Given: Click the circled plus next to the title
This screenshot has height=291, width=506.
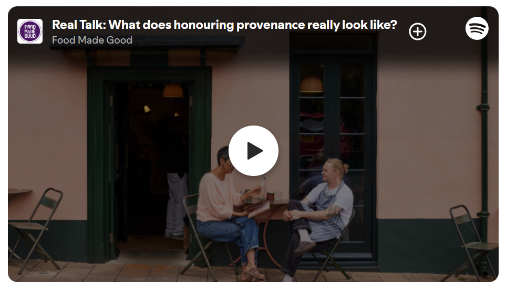Looking at the screenshot, I should (x=418, y=32).
